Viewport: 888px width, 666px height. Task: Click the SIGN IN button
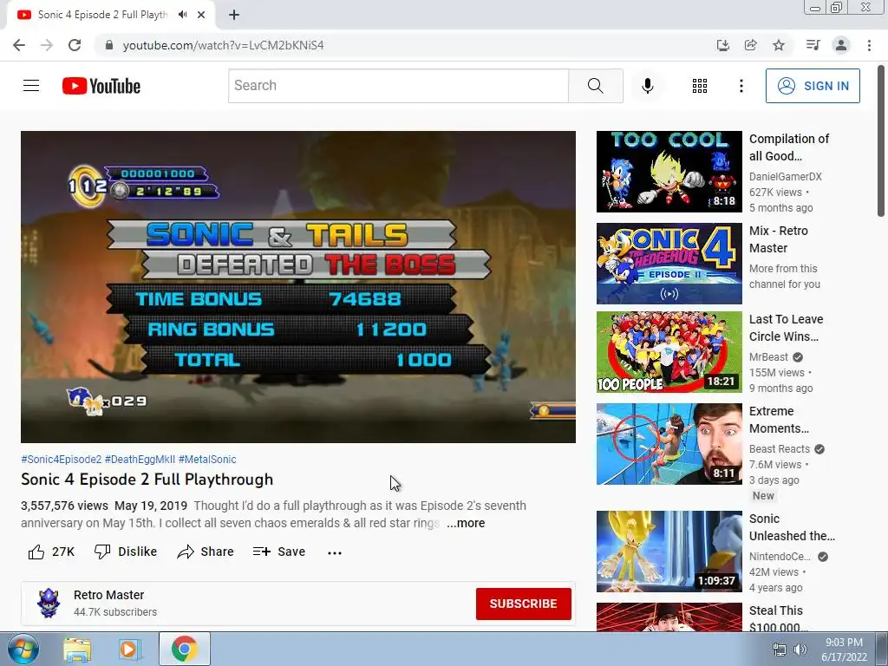pyautogui.click(x=813, y=86)
